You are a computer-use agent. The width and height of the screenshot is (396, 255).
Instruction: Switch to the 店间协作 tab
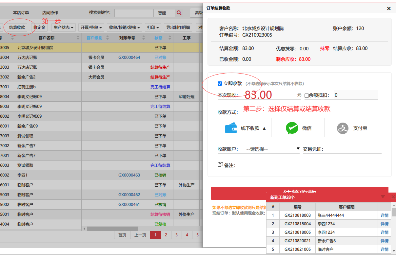coord(50,13)
